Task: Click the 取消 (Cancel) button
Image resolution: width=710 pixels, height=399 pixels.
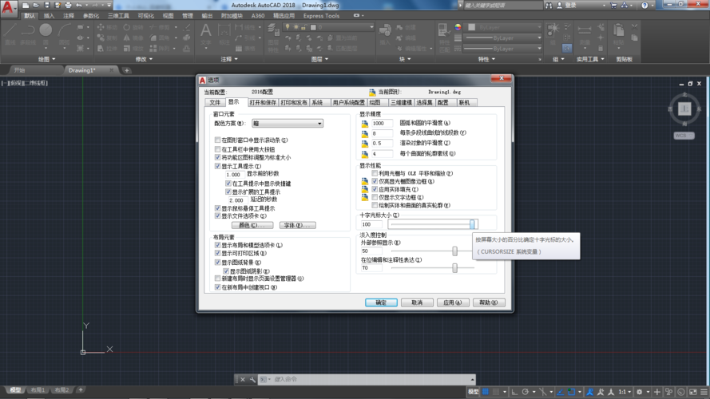Action: coord(417,302)
